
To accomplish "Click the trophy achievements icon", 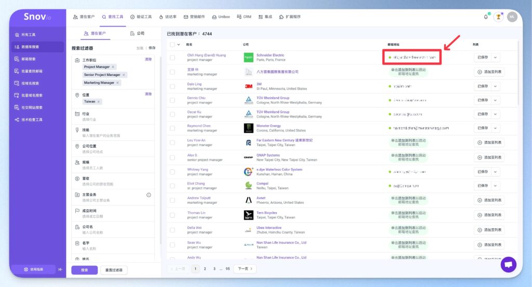I will click(x=498, y=17).
